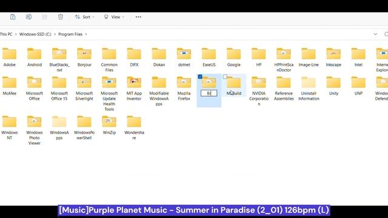This screenshot has width=388, height=218.
Task: Select the UNP folder
Action: pos(358,86)
